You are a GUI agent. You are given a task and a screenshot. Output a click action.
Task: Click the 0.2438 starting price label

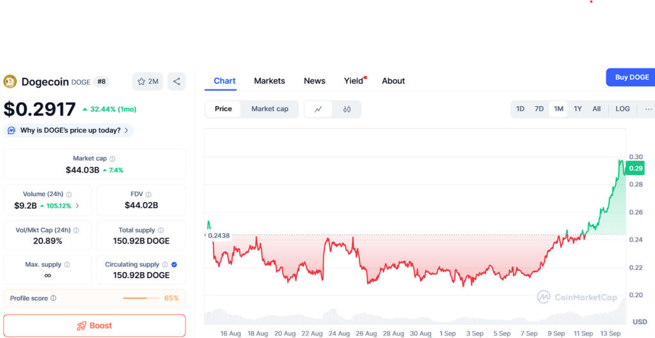tap(219, 236)
